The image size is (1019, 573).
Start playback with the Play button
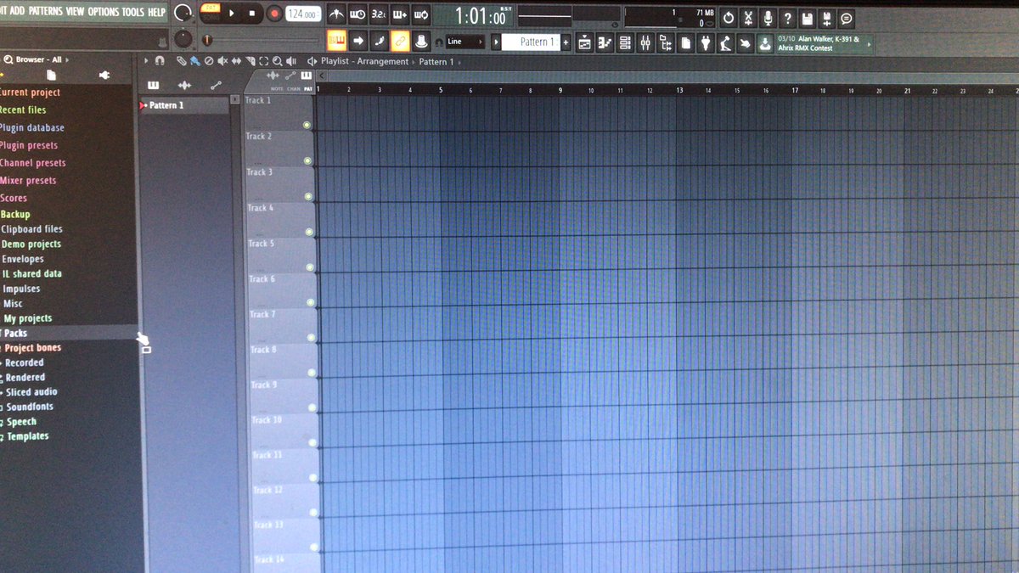[232, 14]
